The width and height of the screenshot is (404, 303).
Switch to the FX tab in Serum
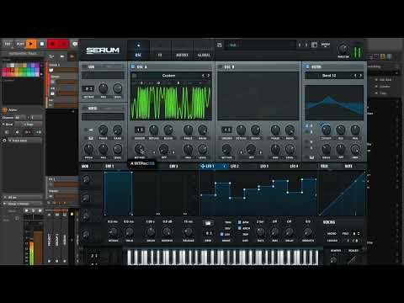point(160,50)
